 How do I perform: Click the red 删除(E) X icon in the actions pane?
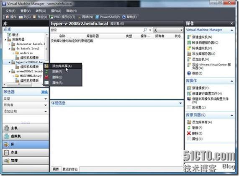tap(189, 133)
